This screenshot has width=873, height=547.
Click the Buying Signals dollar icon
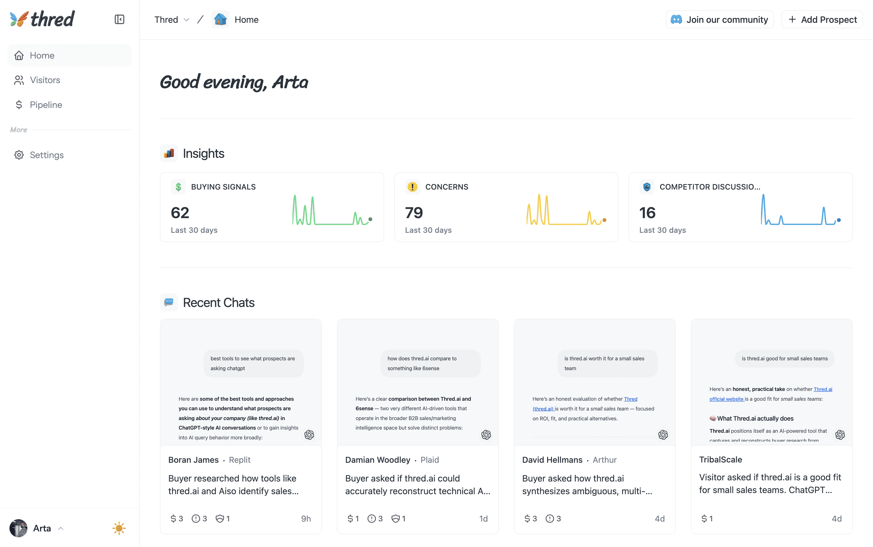[x=178, y=187]
